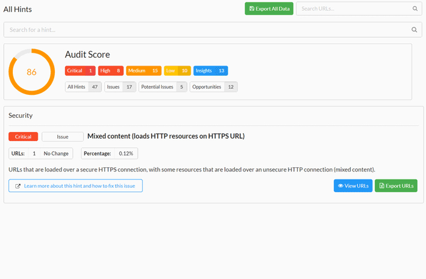Filter by Insights badge

click(x=211, y=71)
